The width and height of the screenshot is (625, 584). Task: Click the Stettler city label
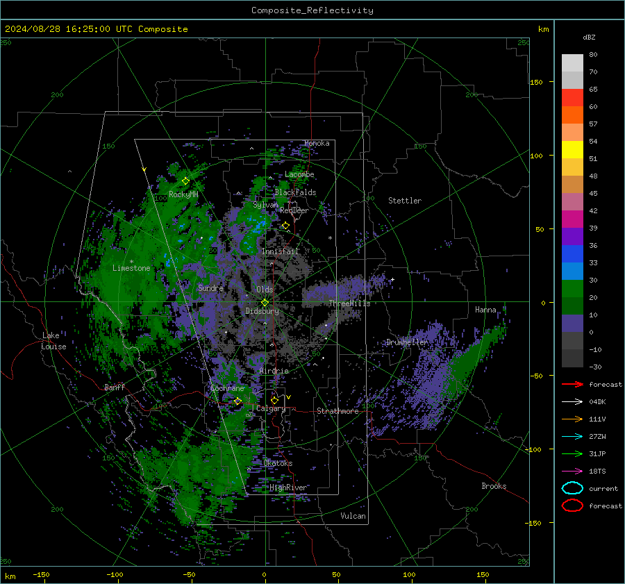405,201
